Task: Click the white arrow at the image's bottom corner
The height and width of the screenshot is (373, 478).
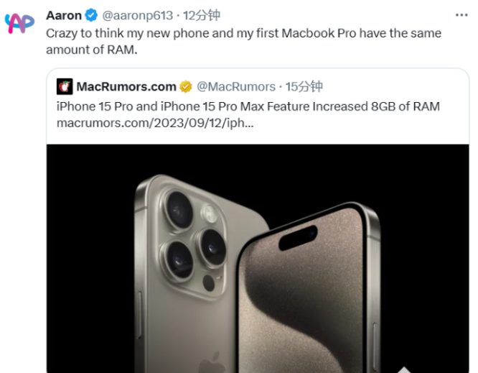Action: pos(404,369)
